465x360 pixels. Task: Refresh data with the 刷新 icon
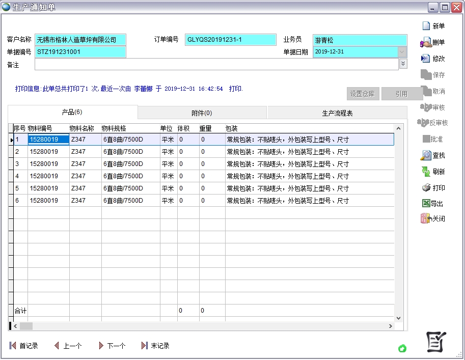(426, 172)
